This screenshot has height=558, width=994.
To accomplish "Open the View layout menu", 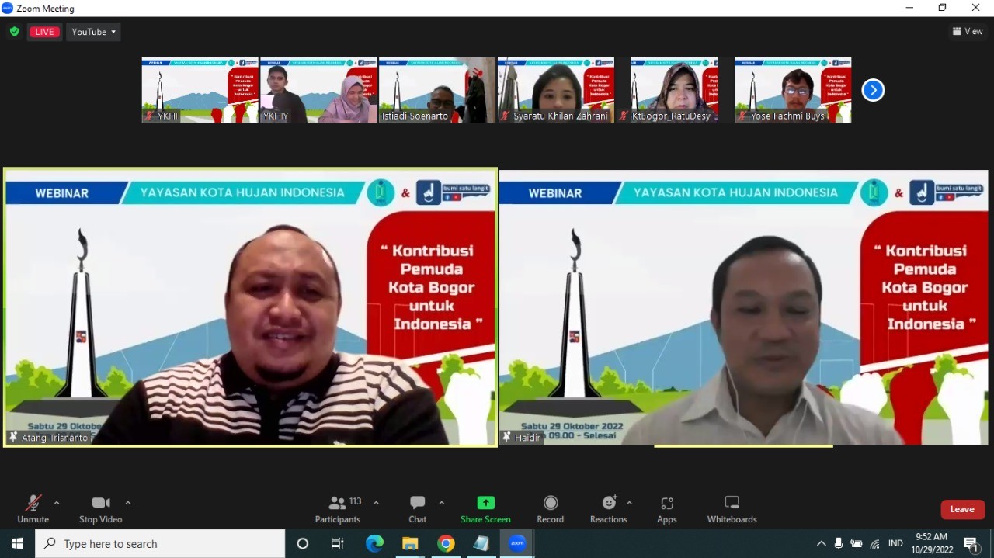I will (968, 32).
